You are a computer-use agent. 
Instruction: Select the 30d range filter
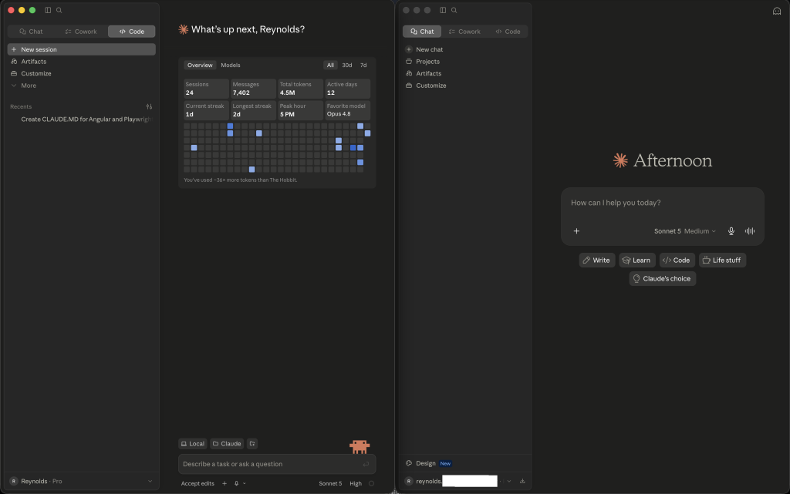tap(346, 65)
